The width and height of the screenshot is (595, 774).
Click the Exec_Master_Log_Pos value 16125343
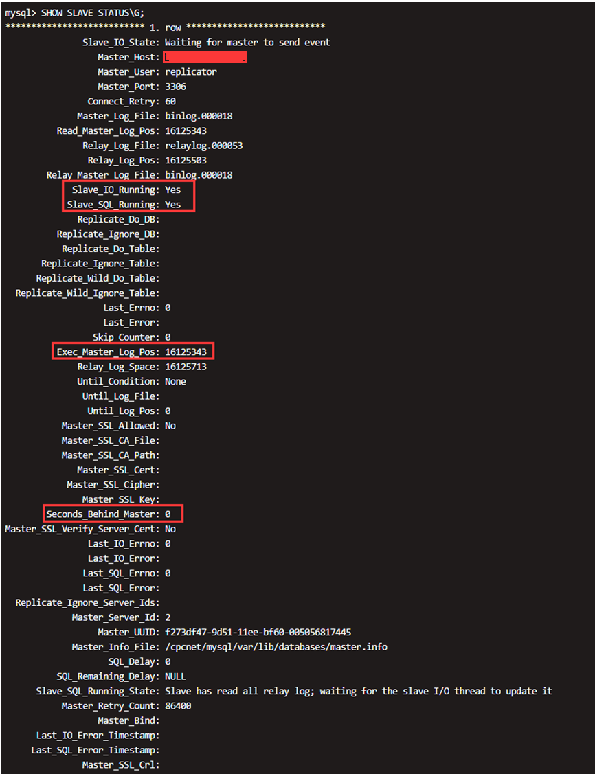pyautogui.click(x=186, y=352)
